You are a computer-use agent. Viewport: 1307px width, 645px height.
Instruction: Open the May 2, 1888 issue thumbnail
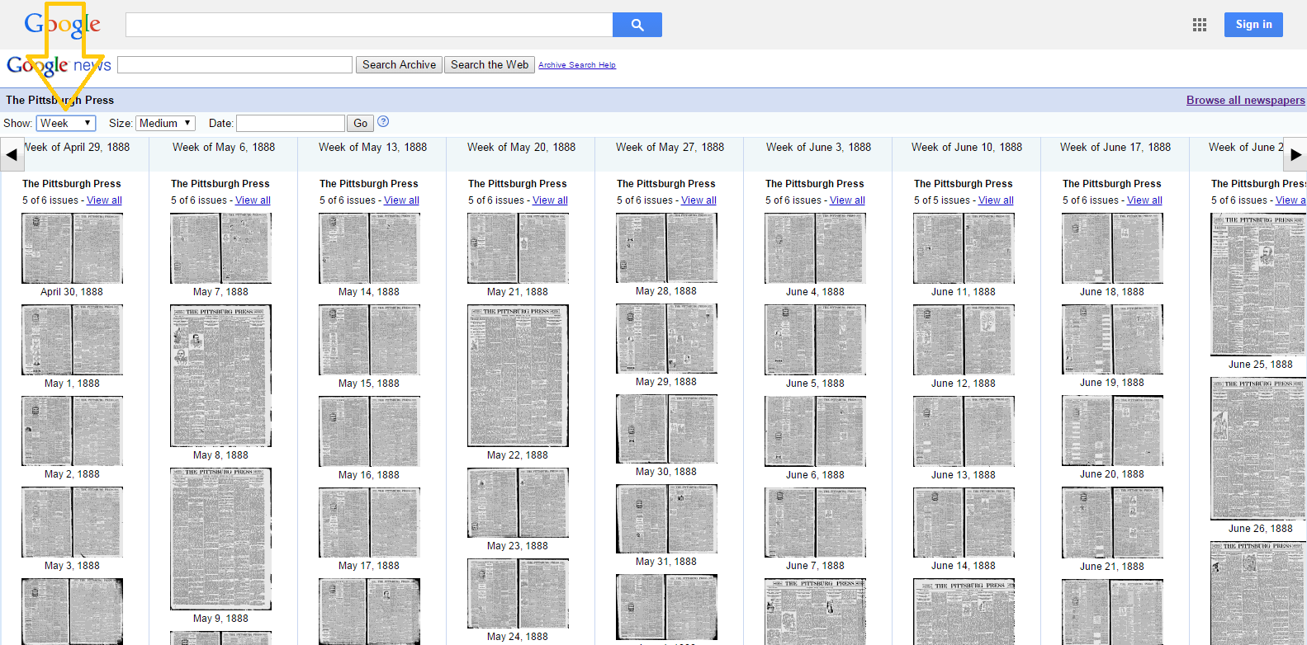(x=72, y=431)
